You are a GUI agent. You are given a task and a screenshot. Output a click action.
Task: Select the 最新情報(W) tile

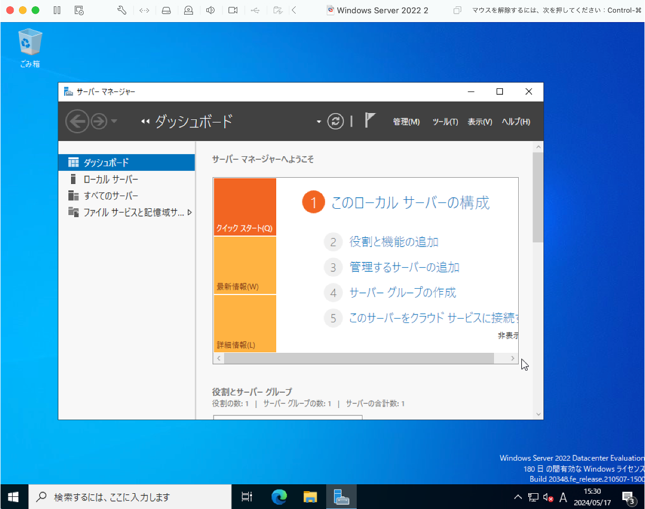coord(245,266)
